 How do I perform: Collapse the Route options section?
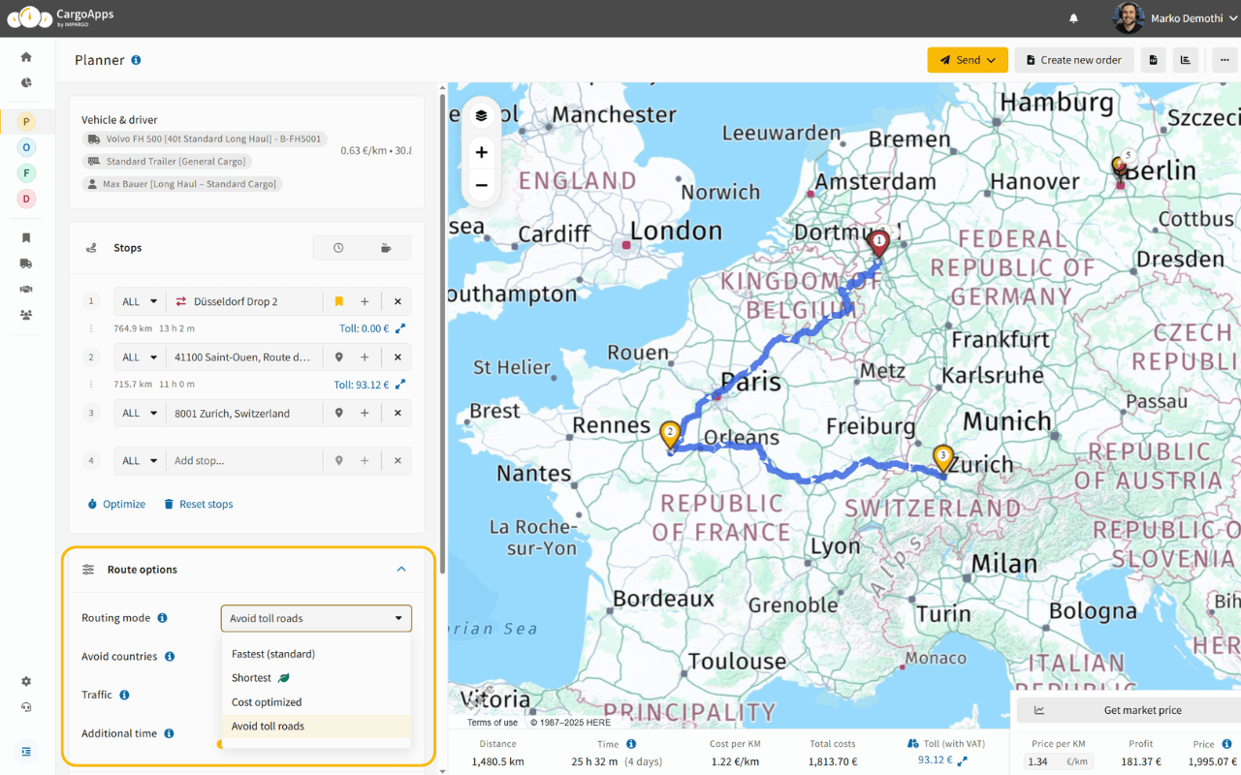(401, 570)
